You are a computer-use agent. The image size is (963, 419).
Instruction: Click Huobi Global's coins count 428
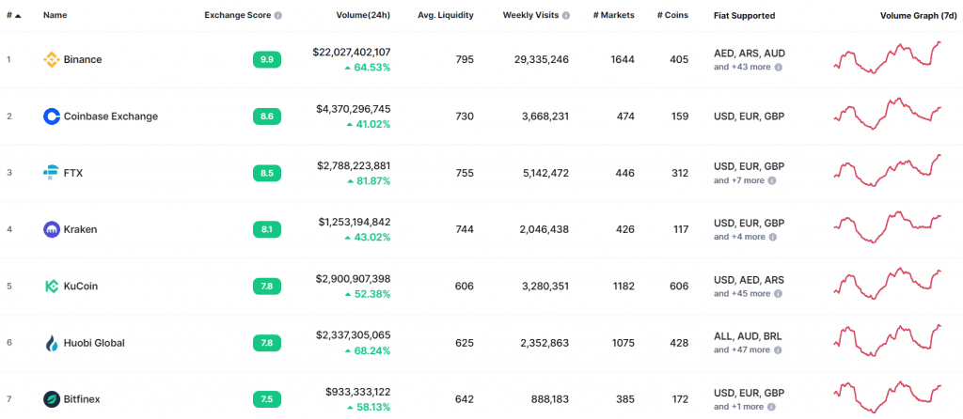click(x=679, y=343)
